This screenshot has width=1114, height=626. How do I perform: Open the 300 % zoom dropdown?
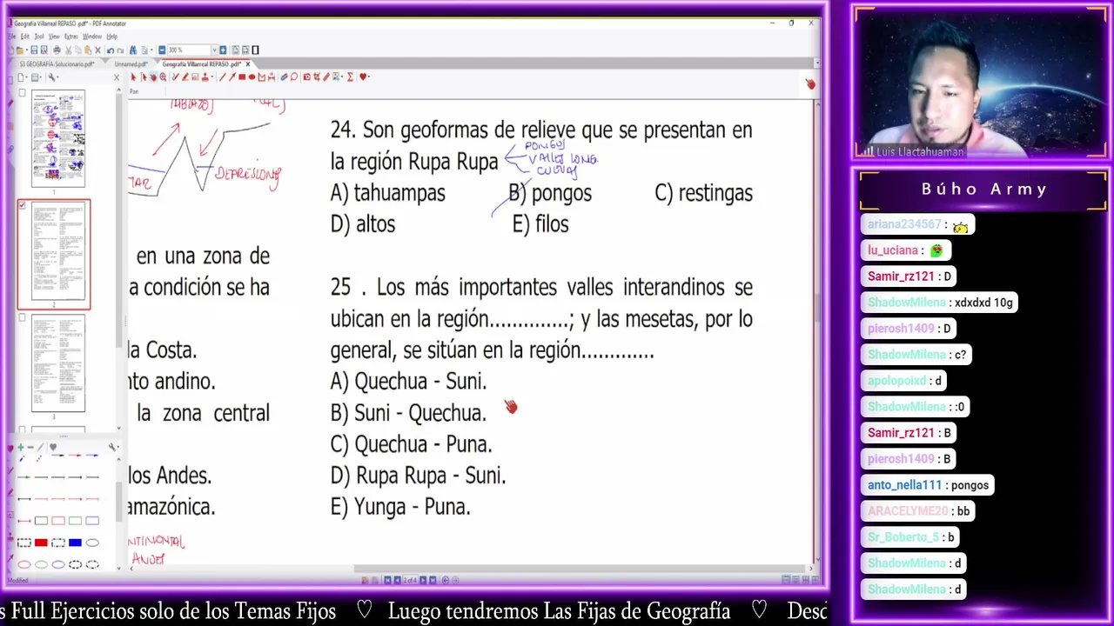(x=214, y=50)
